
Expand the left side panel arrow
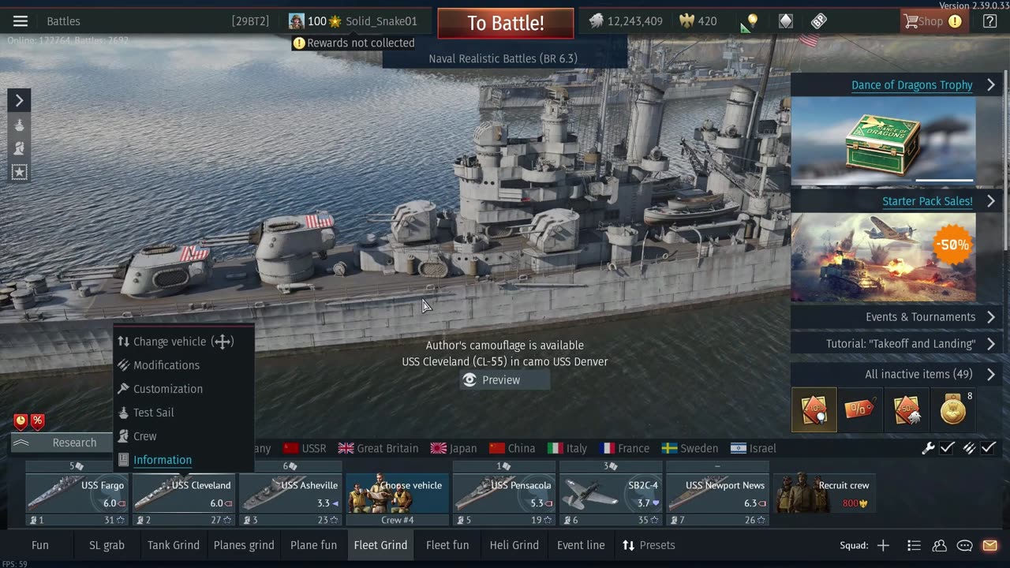[20, 100]
